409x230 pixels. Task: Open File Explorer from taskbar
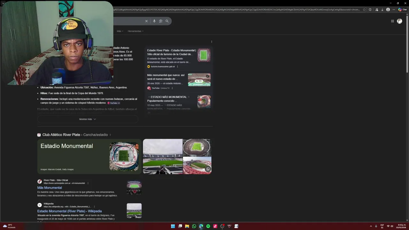tap(187, 226)
